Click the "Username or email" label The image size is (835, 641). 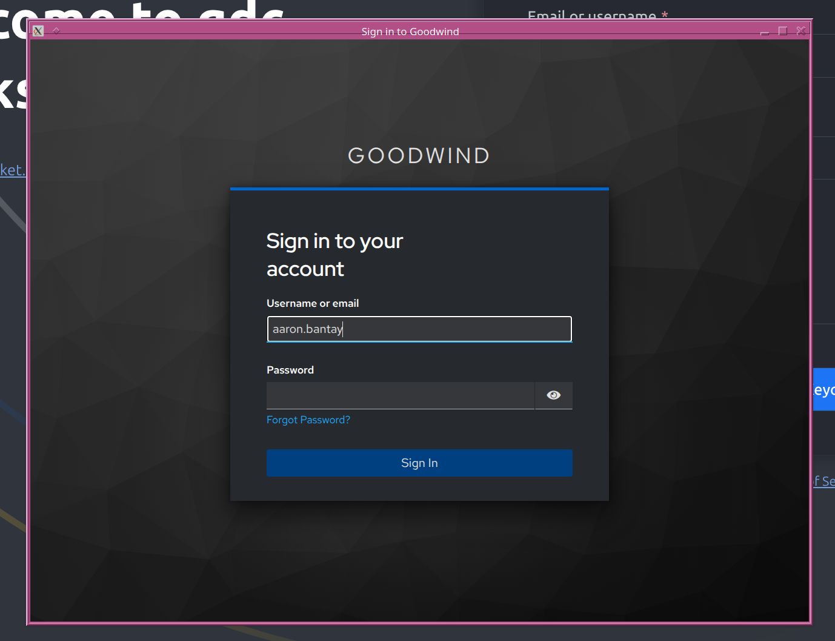313,303
